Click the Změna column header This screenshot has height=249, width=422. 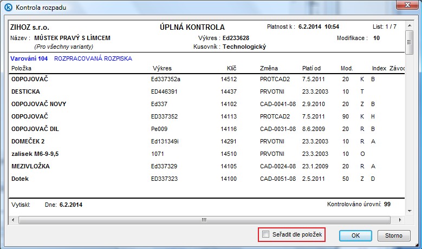[269, 68]
